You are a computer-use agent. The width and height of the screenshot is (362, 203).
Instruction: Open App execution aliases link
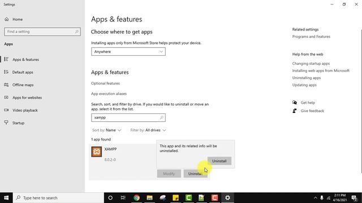pyautogui.click(x=109, y=94)
